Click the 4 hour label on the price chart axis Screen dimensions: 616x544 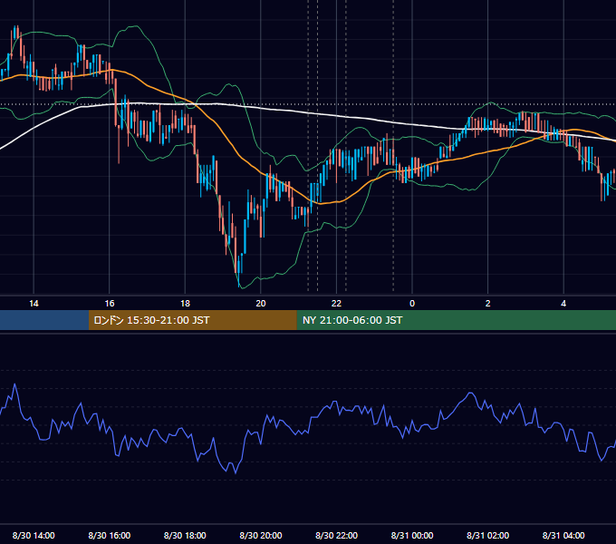tap(563, 304)
